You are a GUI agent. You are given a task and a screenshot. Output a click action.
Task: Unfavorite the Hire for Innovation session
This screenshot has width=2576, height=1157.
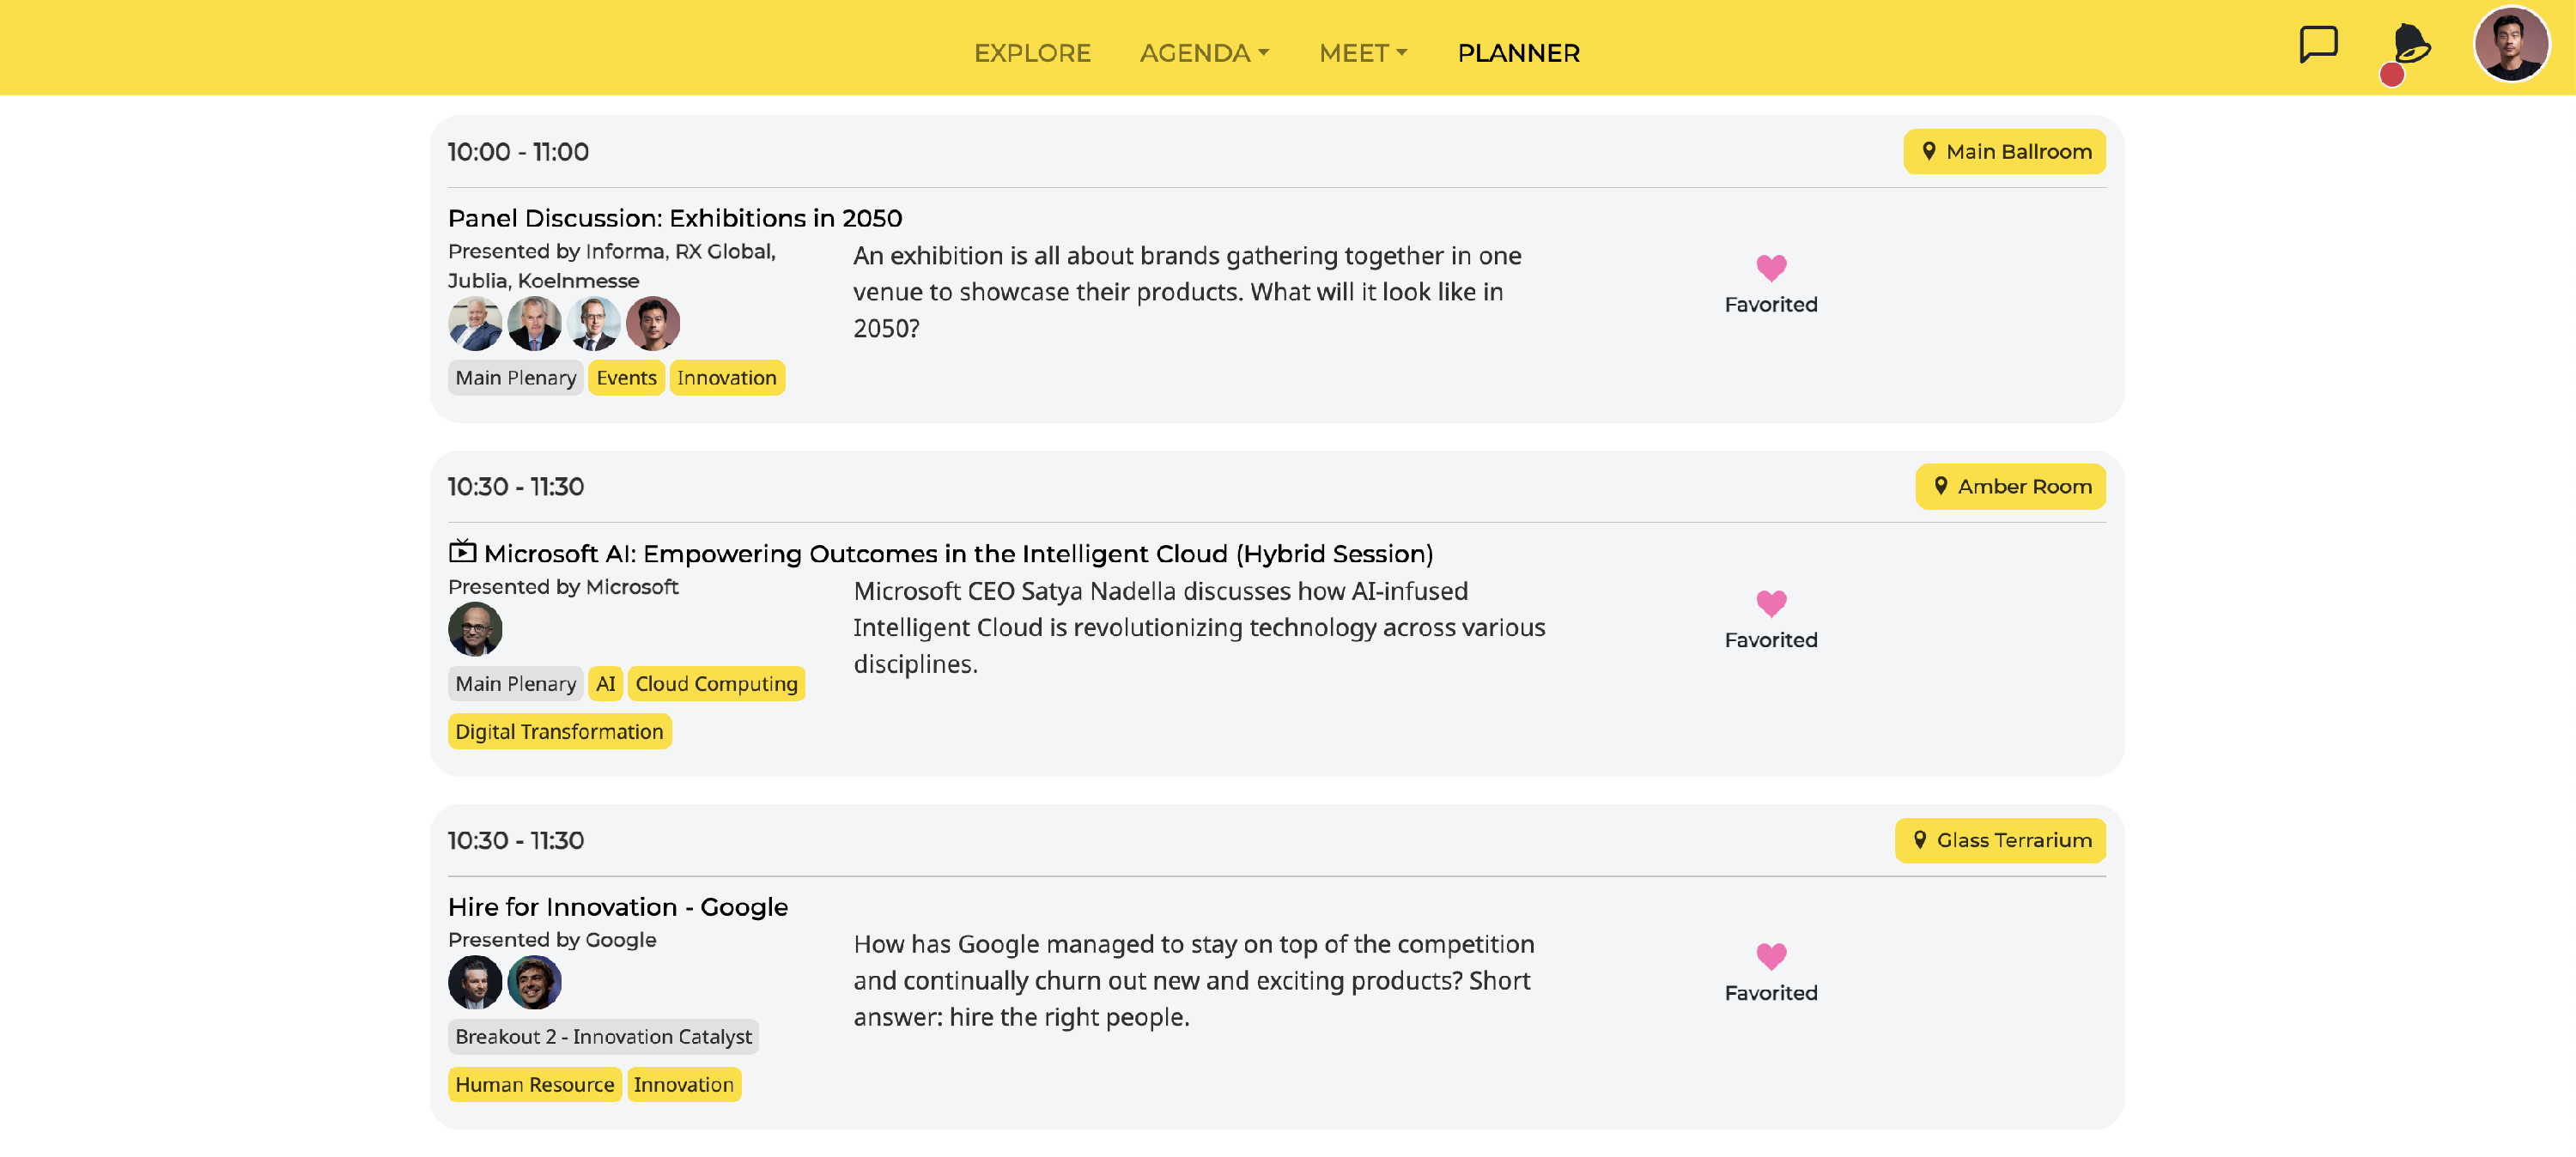[x=1770, y=957]
